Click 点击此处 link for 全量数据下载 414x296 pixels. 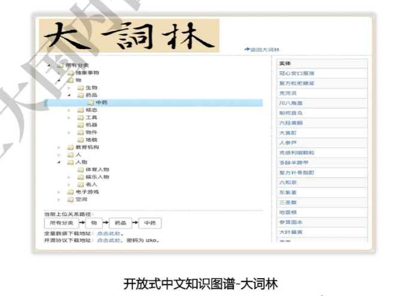pos(108,233)
